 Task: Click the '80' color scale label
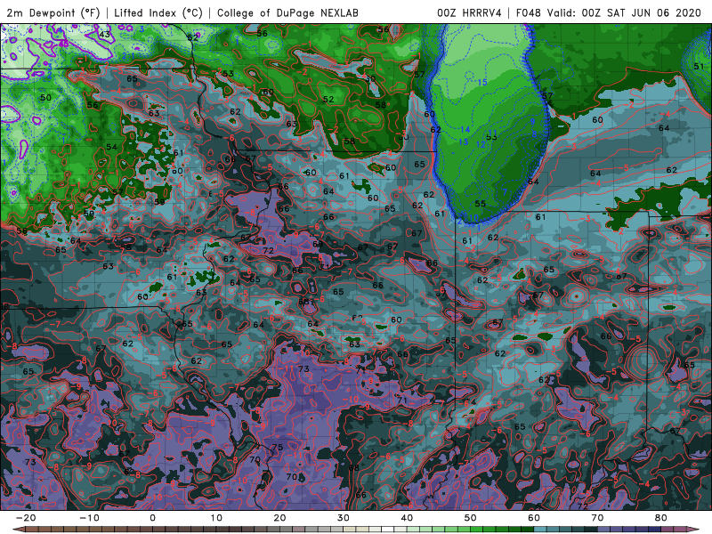tap(661, 518)
